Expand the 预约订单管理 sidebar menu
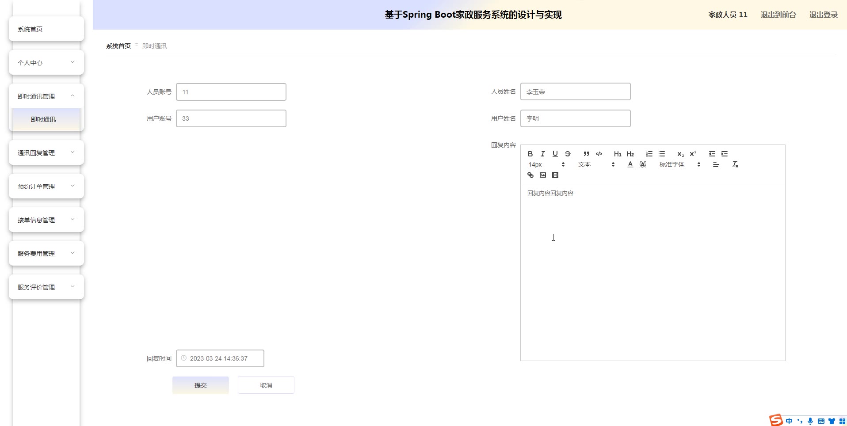Screen dimensions: 847x426 pyautogui.click(x=46, y=186)
